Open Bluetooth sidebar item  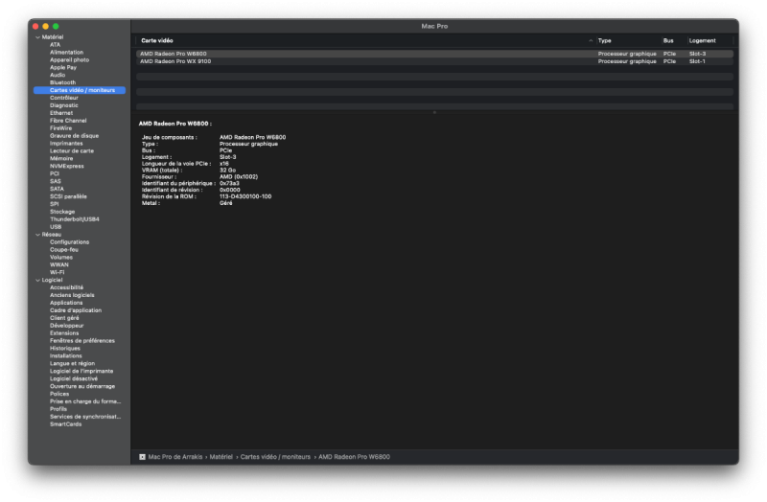(62, 82)
